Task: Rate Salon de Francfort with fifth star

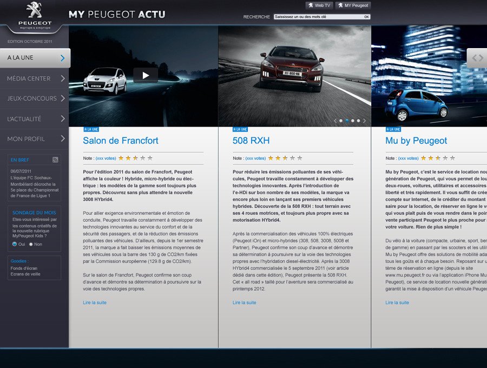Action: tap(150, 158)
